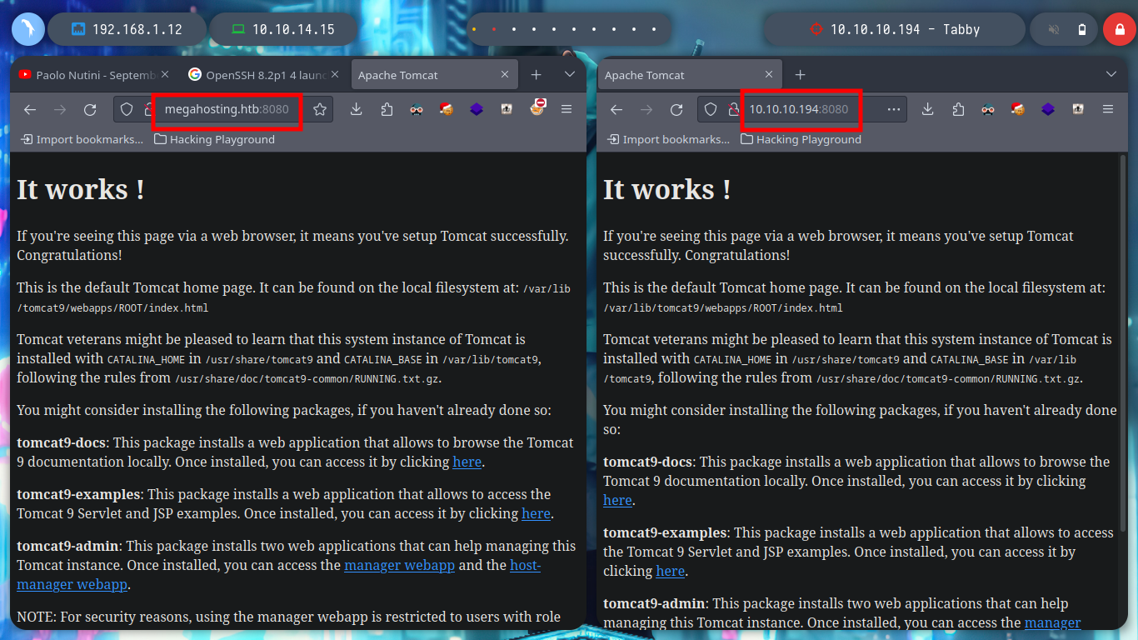Open a new tab in 10.10.10.194 window
The image size is (1138, 640).
(x=800, y=75)
